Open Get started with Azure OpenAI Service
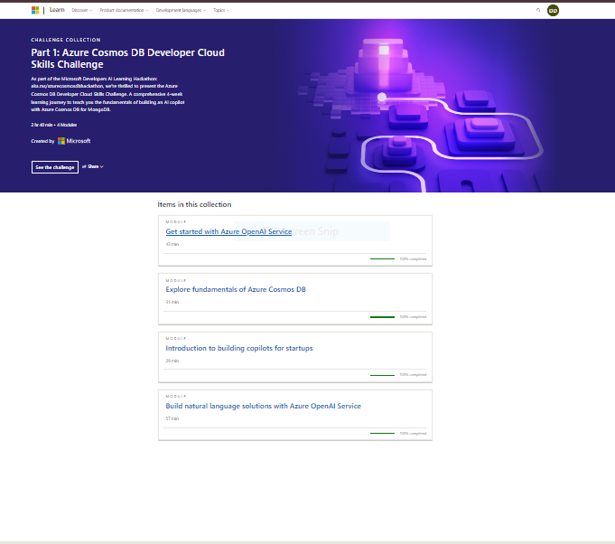The height and width of the screenshot is (544, 615). point(228,231)
